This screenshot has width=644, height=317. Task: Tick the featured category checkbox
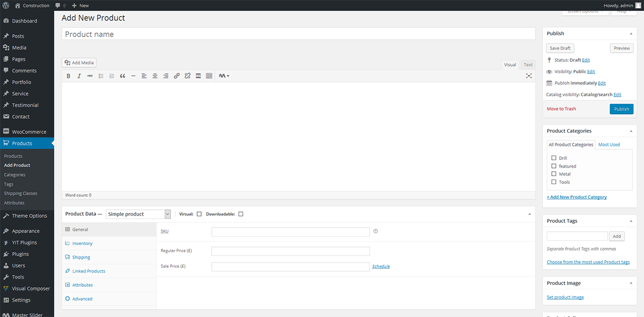(x=554, y=166)
